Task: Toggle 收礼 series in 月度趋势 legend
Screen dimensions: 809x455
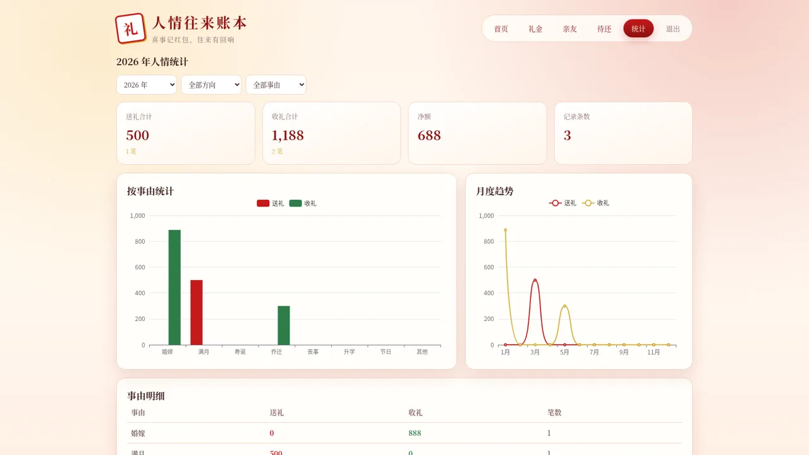Action: point(596,203)
